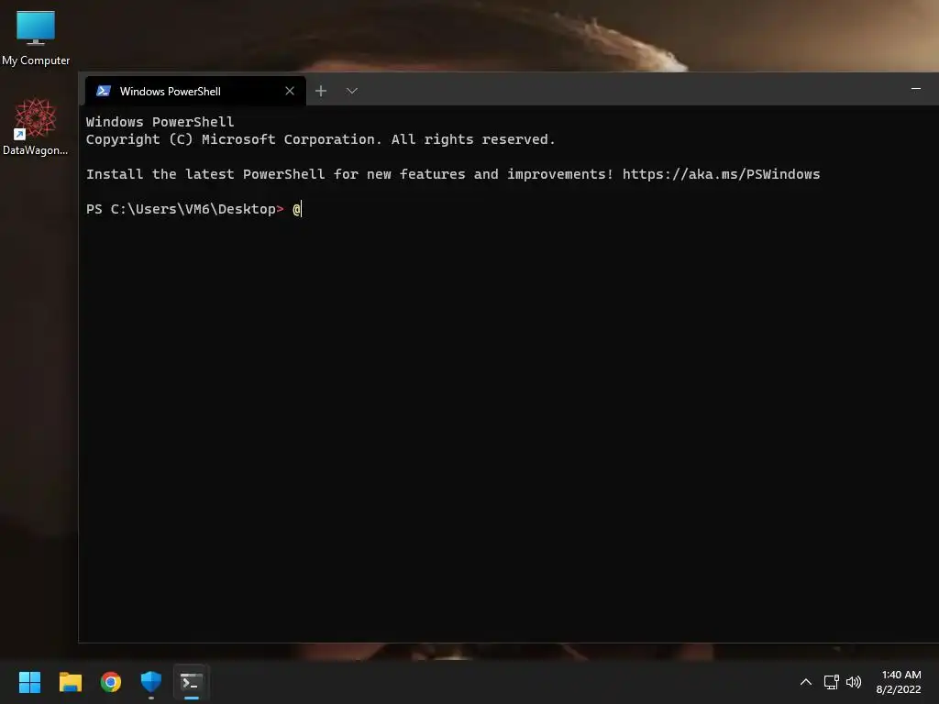Open network status in system tray
939x704 pixels.
(831, 682)
